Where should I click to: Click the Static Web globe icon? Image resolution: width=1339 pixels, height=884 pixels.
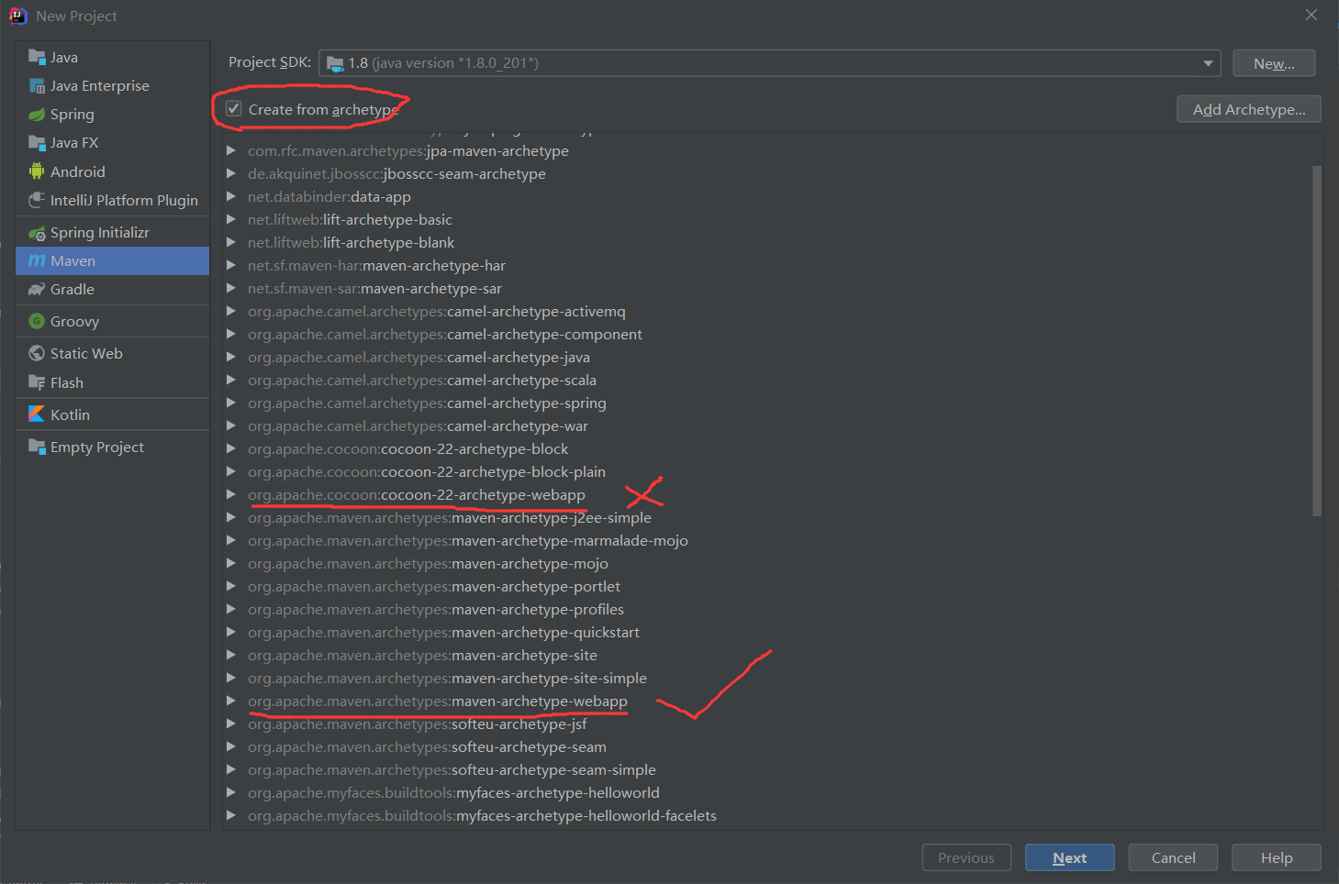37,353
